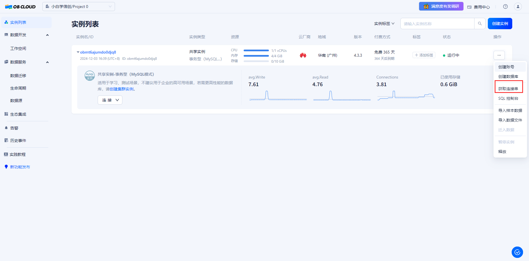Open 生态集成 in sidebar
529x261 pixels.
pyautogui.click(x=18, y=114)
